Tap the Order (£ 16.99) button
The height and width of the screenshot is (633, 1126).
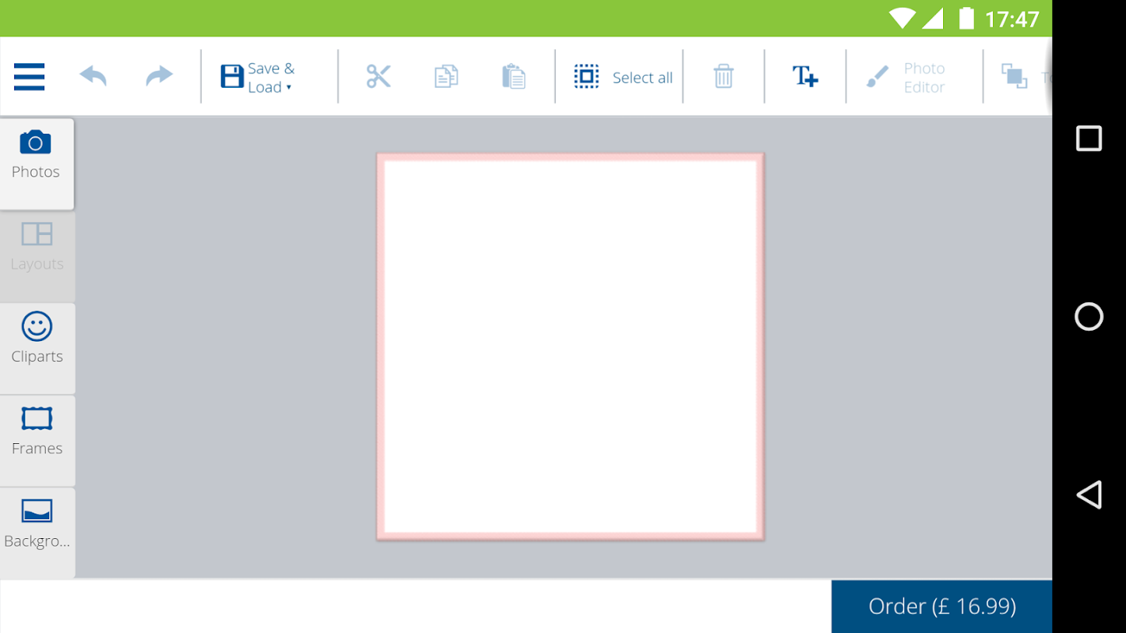pos(942,606)
